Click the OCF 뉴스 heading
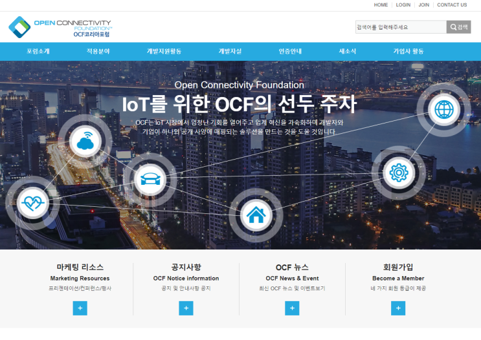481x340 pixels. coord(292,268)
